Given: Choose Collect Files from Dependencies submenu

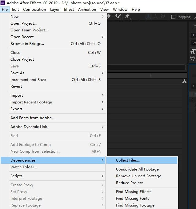Looking at the screenshot, I should pos(128,160).
